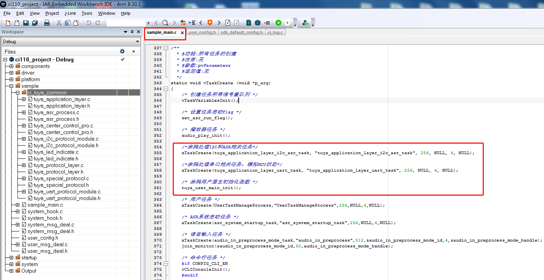Expand the driver folder
The height and width of the screenshot is (280, 544).
pos(11,73)
